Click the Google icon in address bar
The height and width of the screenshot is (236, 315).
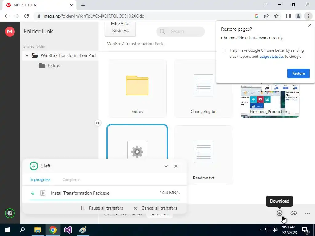[256, 16]
